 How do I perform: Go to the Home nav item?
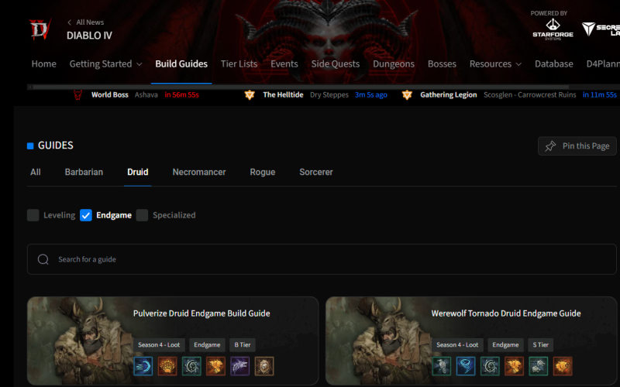point(44,64)
